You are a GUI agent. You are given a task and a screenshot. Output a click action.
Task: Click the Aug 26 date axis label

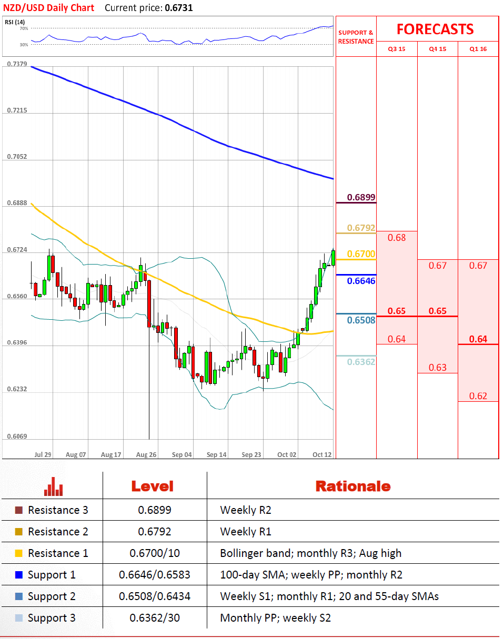[x=146, y=454]
